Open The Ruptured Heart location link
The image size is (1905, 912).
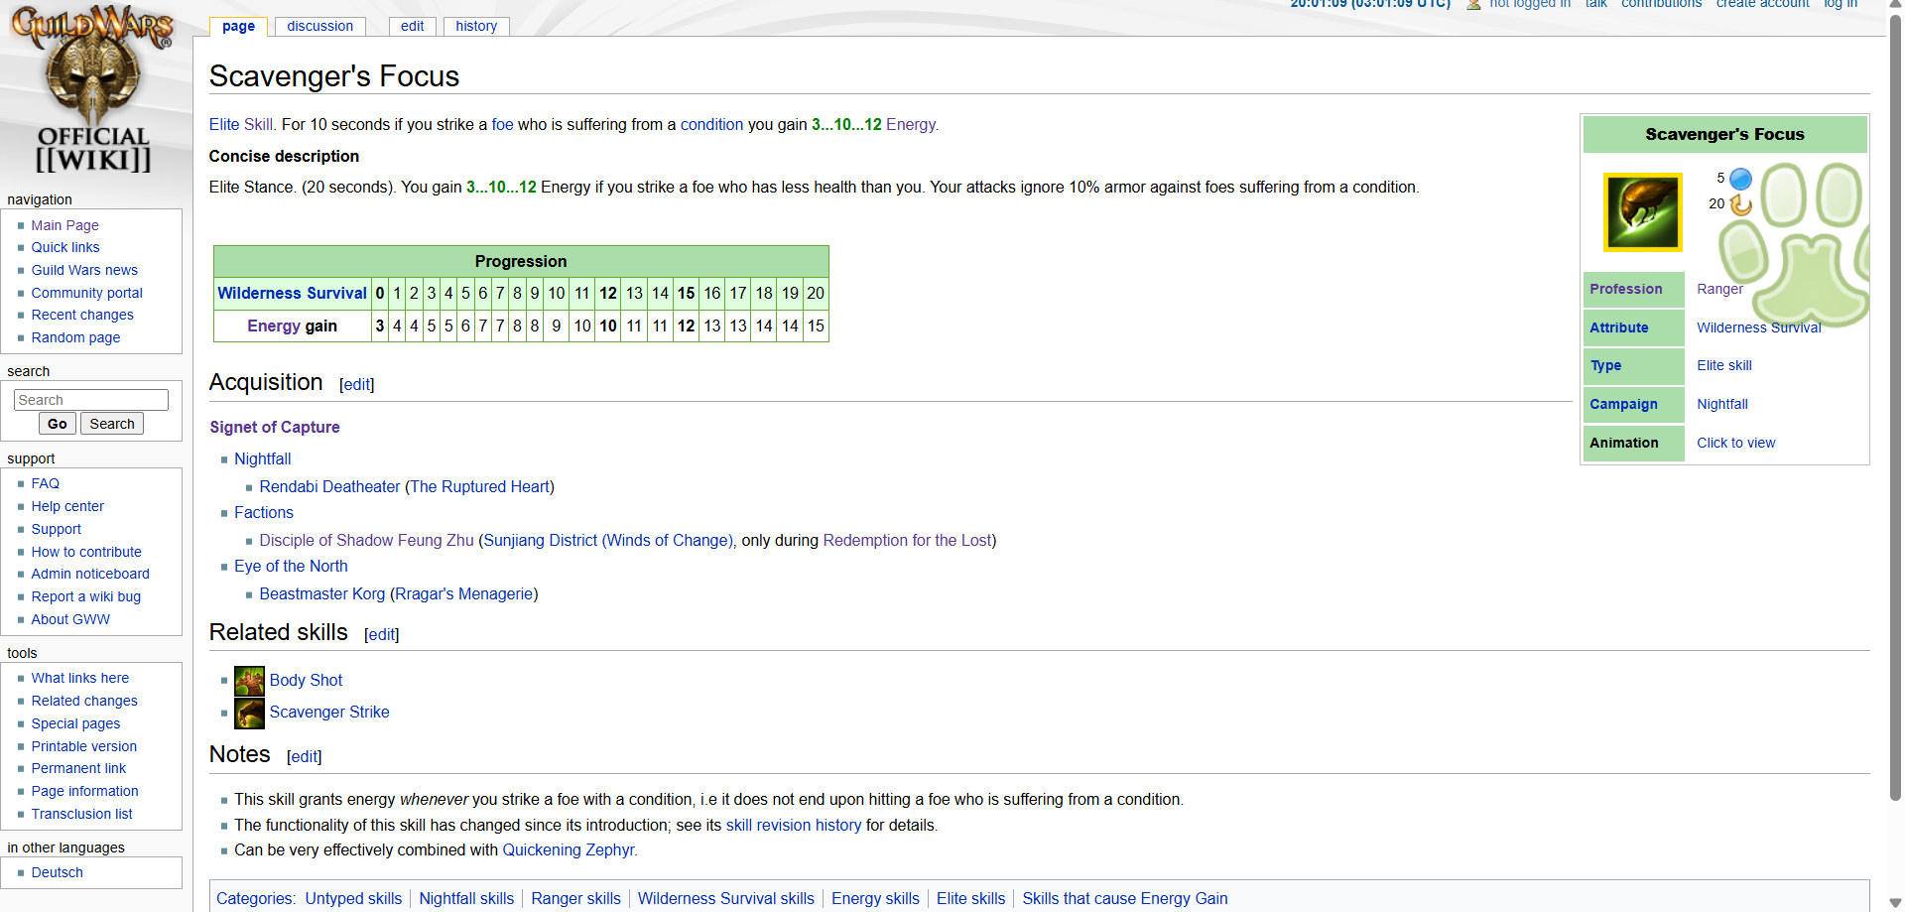(479, 486)
